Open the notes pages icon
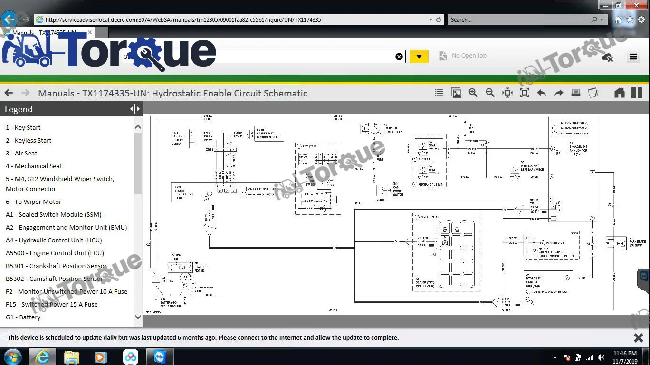This screenshot has height=365, width=650. point(593,93)
